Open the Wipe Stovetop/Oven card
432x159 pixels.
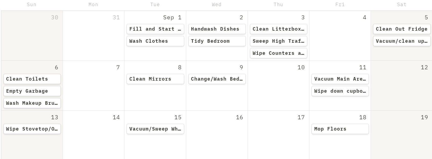pos(32,129)
